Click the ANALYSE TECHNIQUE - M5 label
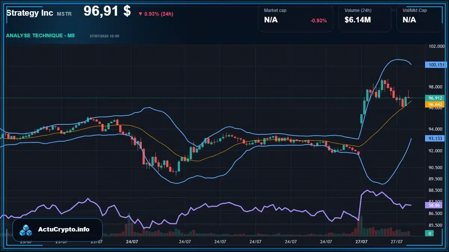Viewport: 449px width, 252px height. [x=40, y=35]
